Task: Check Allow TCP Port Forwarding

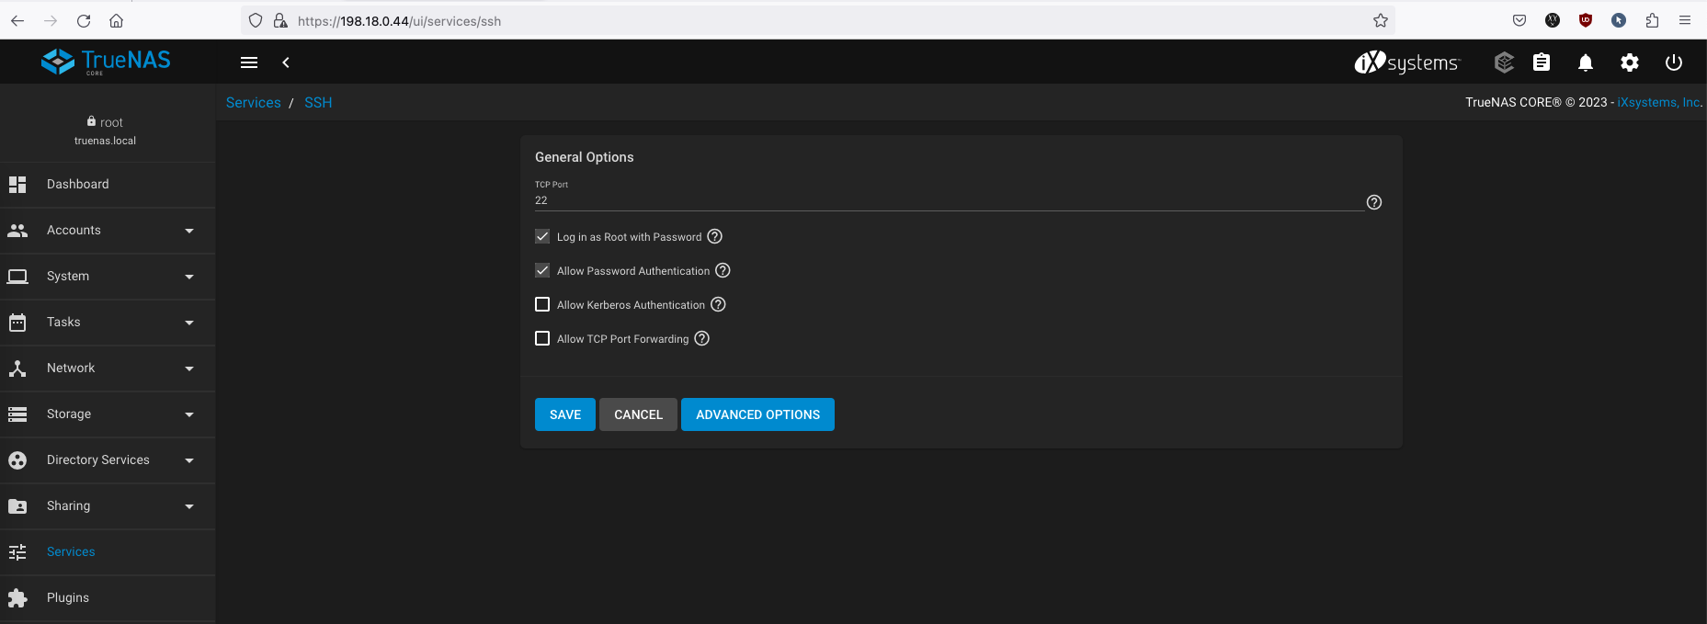Action: click(542, 338)
